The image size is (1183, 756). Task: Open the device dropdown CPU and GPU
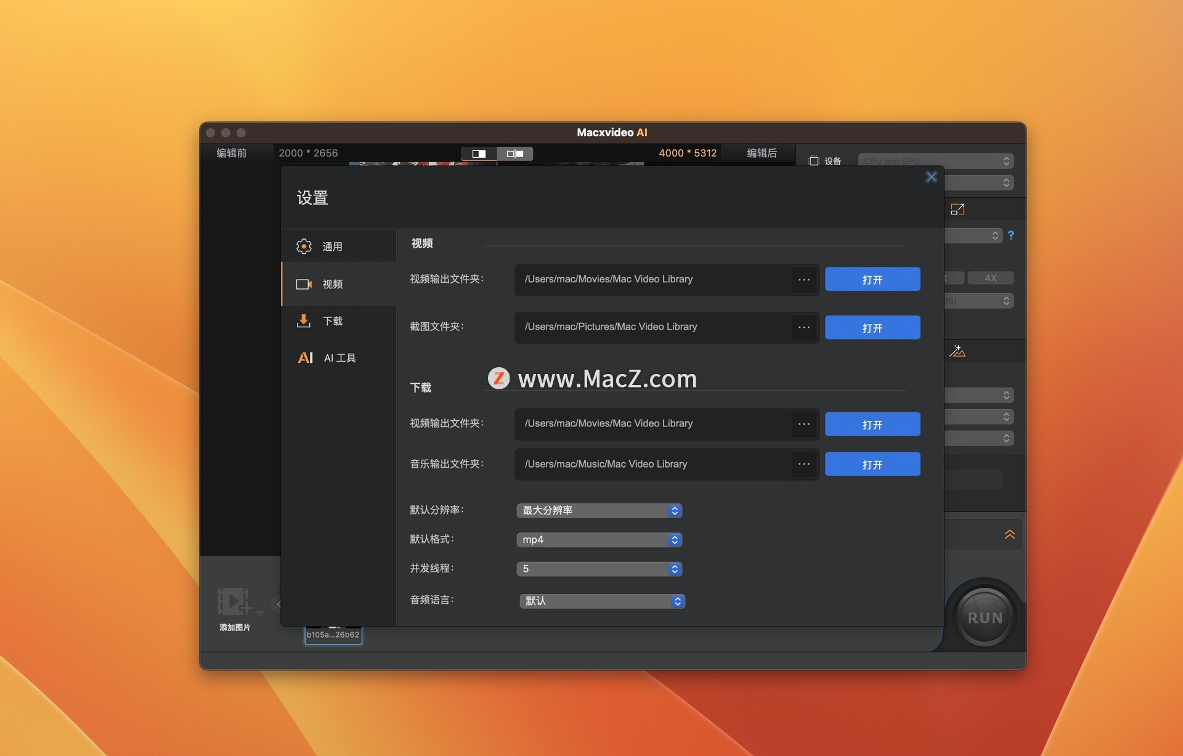click(x=936, y=161)
